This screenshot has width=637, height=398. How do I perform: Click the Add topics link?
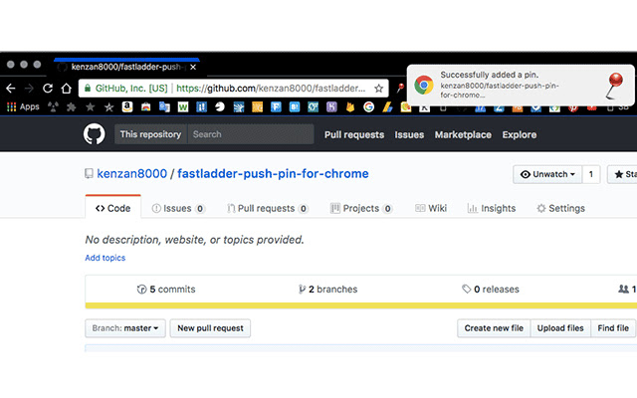(x=106, y=258)
